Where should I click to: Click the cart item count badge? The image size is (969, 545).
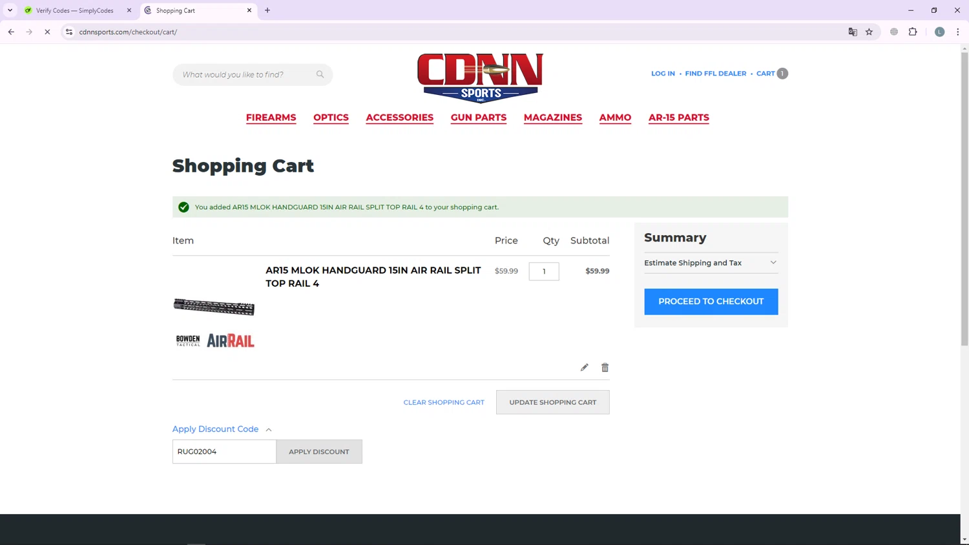[x=782, y=74]
